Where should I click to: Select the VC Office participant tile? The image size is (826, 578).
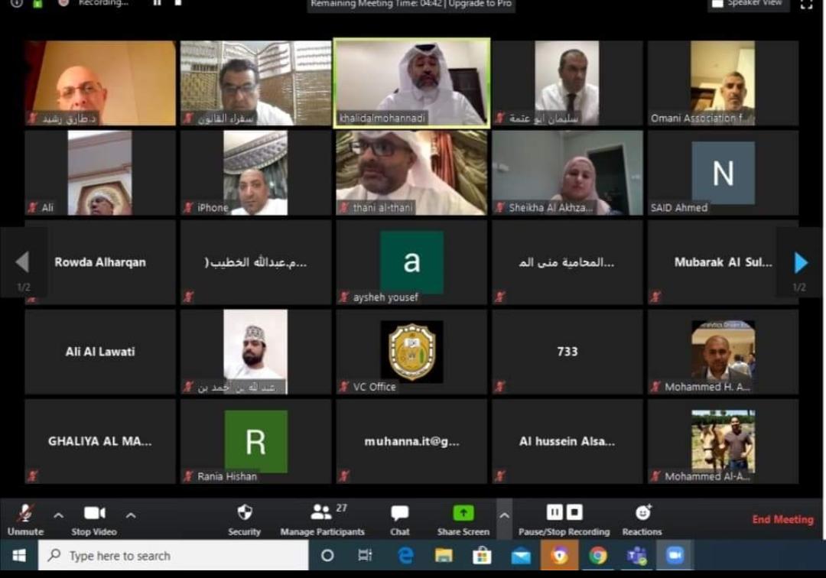click(x=411, y=352)
